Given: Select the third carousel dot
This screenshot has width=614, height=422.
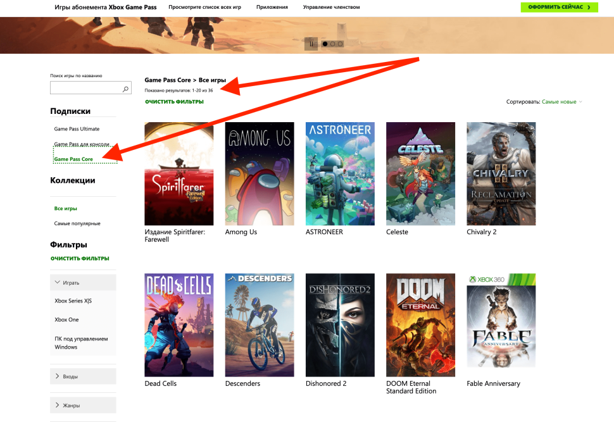Looking at the screenshot, I should click(x=340, y=44).
